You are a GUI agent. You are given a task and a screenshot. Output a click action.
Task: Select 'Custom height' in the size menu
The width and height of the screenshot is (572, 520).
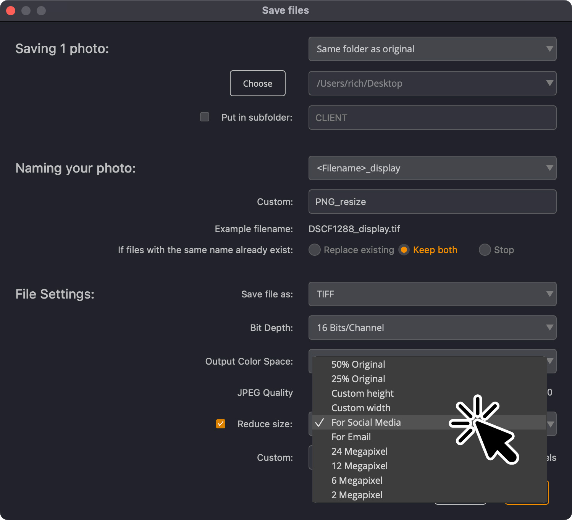pos(430,393)
